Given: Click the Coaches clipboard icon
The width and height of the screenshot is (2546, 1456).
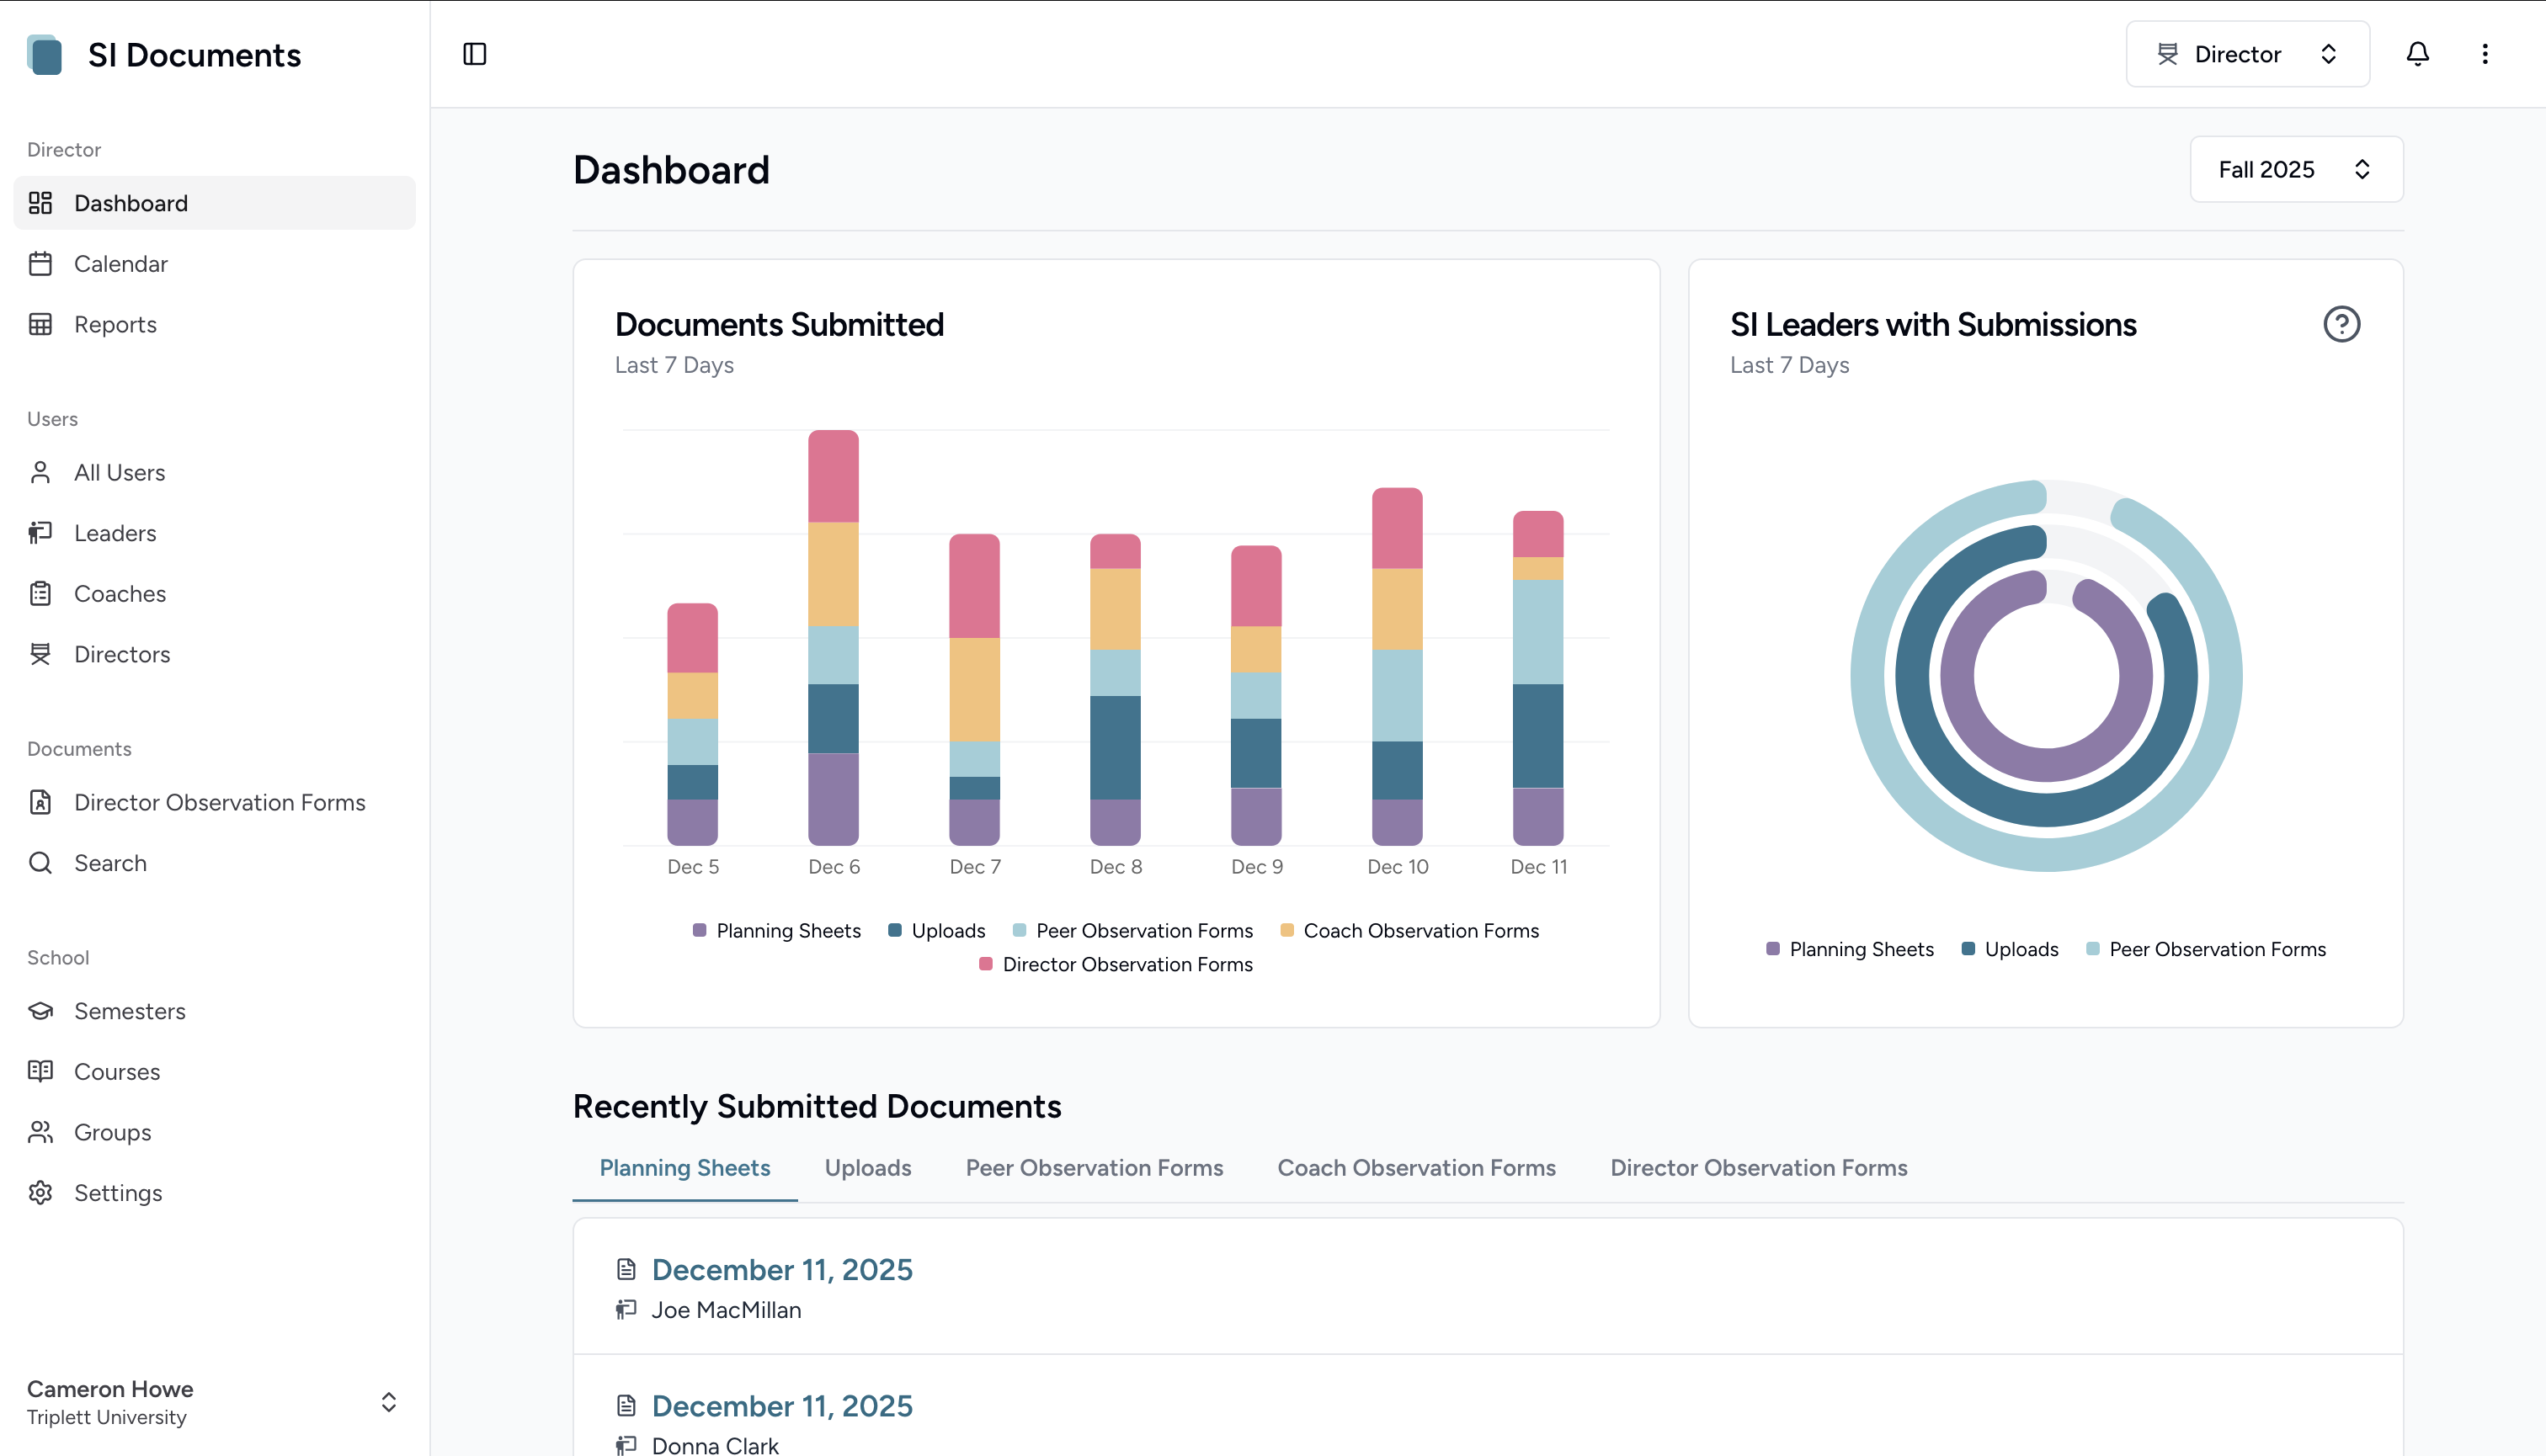Looking at the screenshot, I should click(x=42, y=593).
